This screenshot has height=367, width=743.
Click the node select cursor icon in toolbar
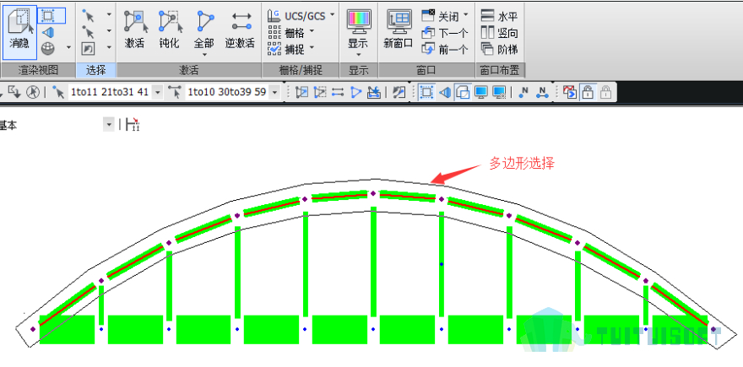59,92
